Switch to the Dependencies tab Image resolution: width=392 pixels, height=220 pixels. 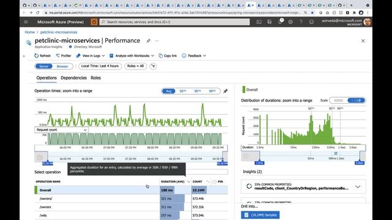click(x=73, y=78)
